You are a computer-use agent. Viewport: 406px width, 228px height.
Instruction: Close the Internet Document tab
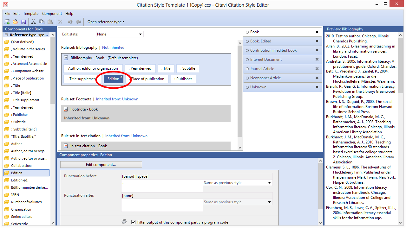[317, 60]
